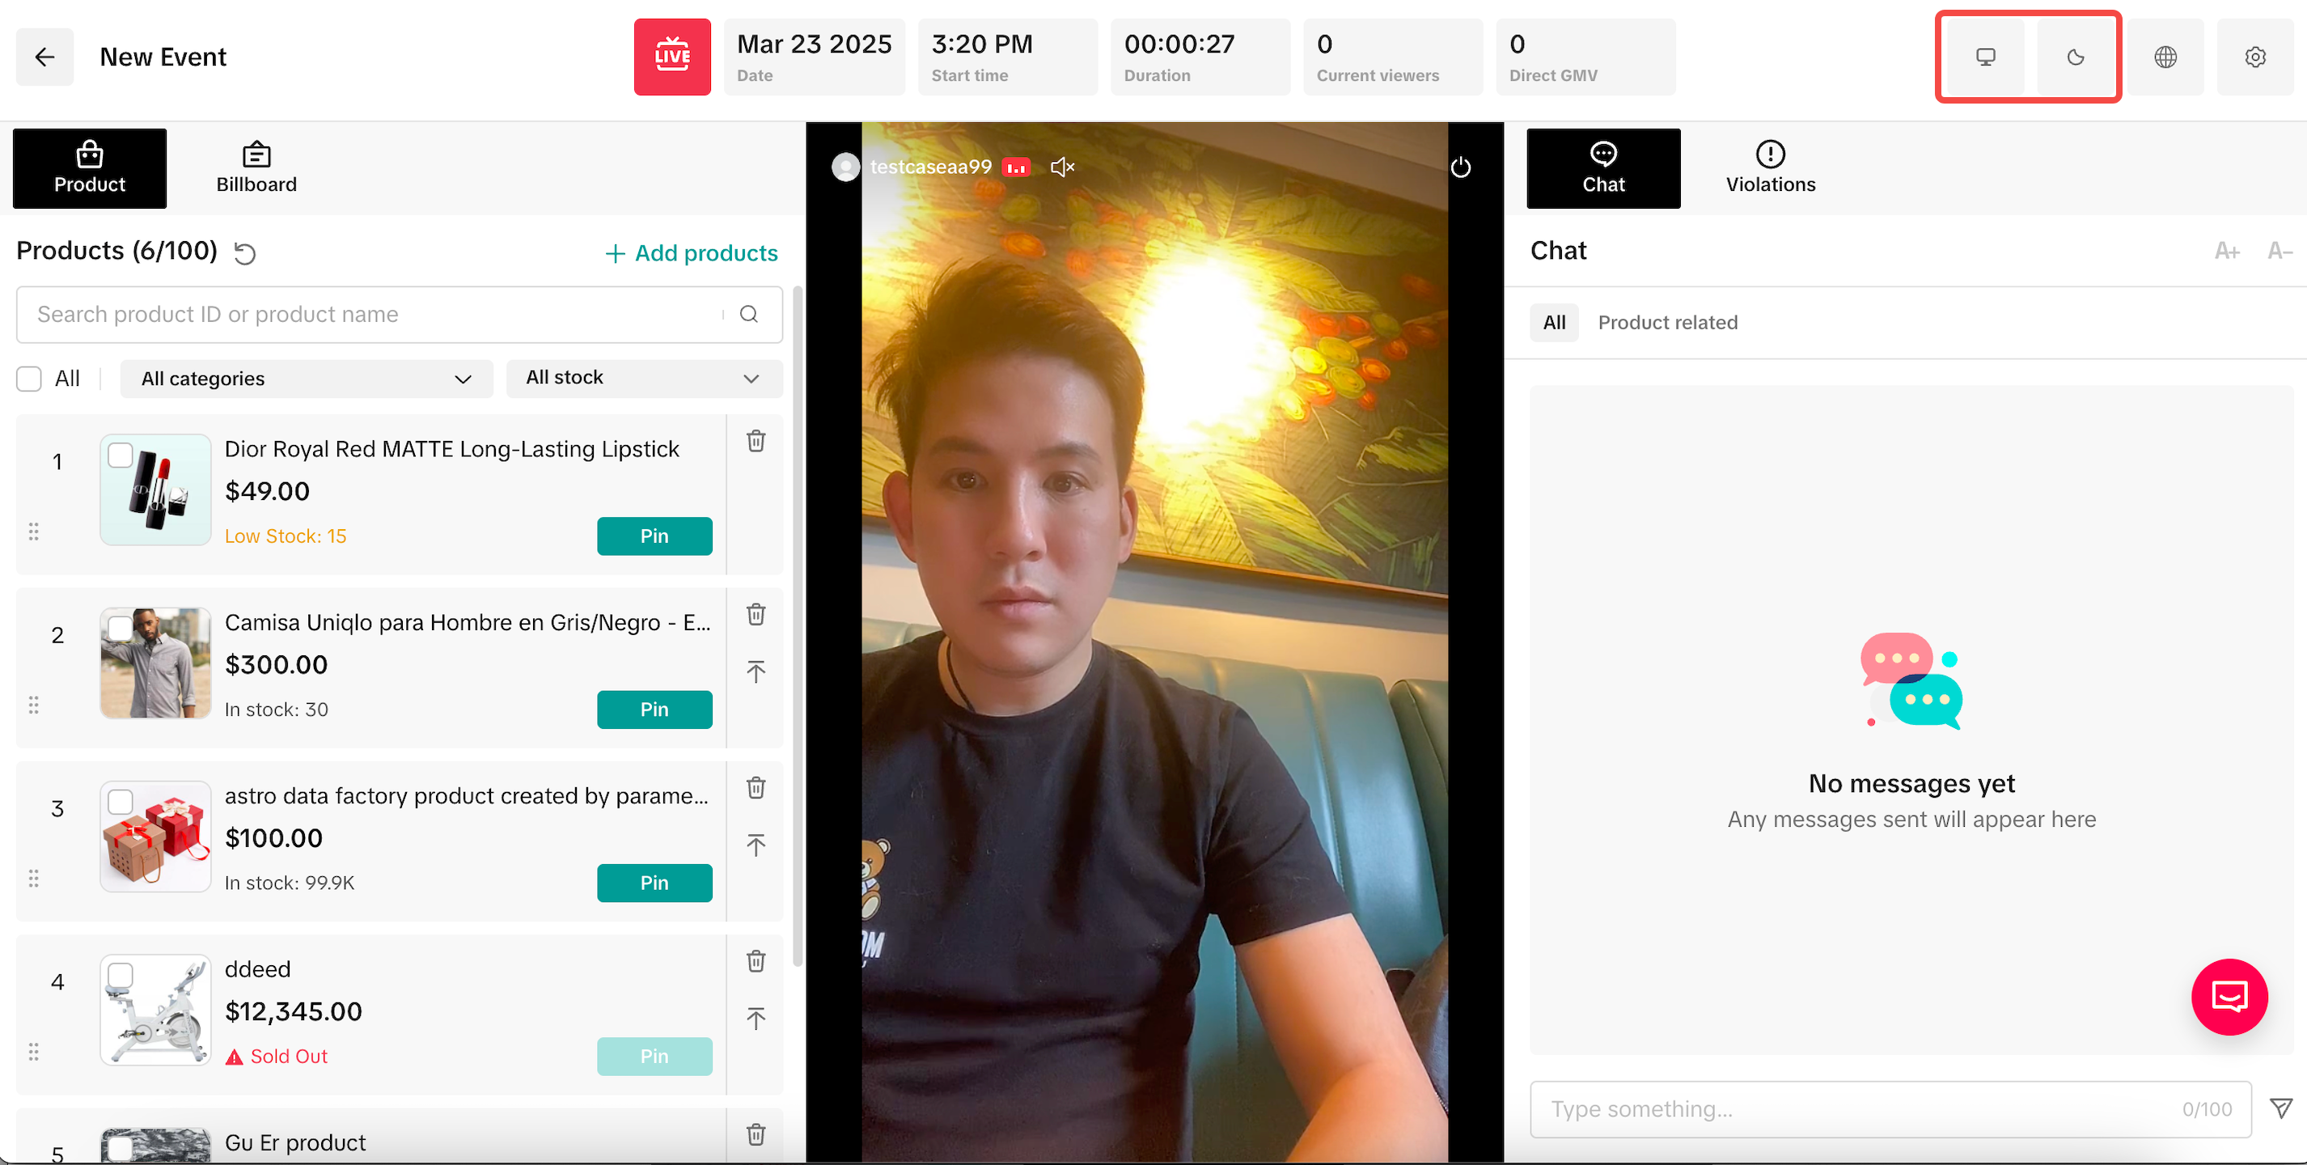Open the Violations tab
This screenshot has height=1165, width=2307.
(1770, 168)
